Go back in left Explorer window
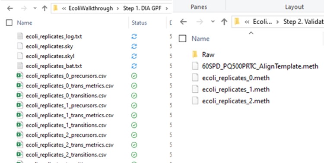Viewport: 324px width, 163px height. 10,8
